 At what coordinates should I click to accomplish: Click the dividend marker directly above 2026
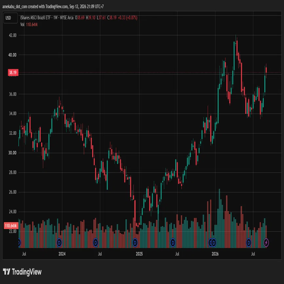214,242
